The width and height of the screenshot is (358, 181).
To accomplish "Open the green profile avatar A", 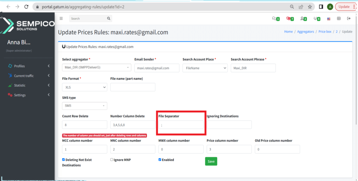I will click(330, 7).
